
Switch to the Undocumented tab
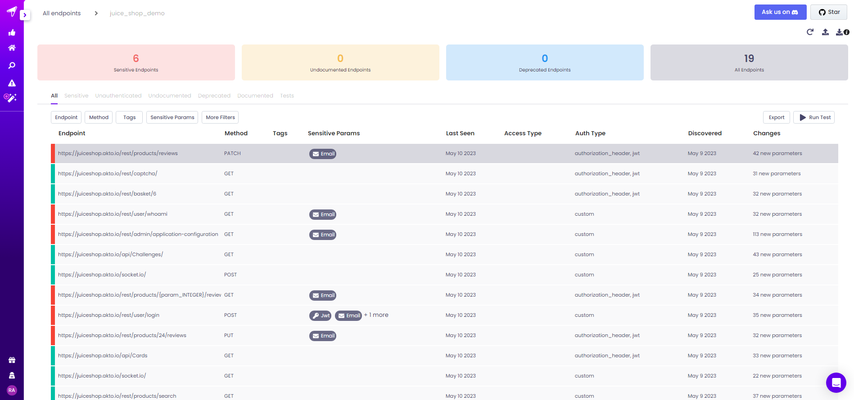170,96
